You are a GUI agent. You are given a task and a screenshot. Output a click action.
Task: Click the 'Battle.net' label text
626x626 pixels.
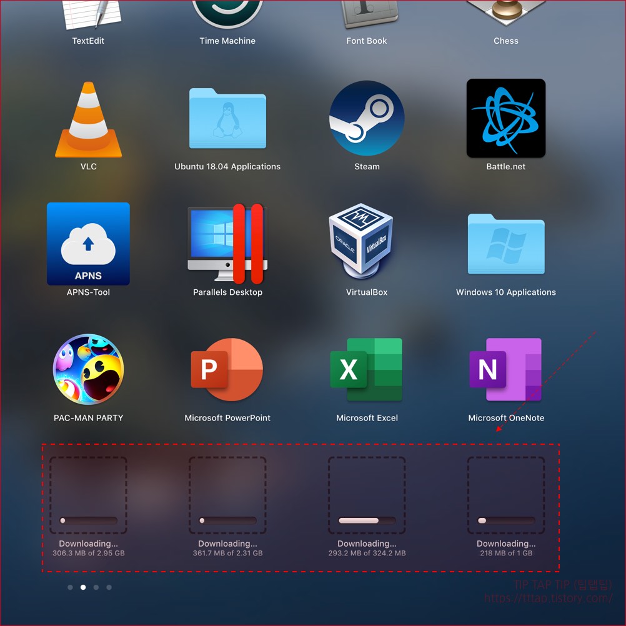(x=506, y=166)
